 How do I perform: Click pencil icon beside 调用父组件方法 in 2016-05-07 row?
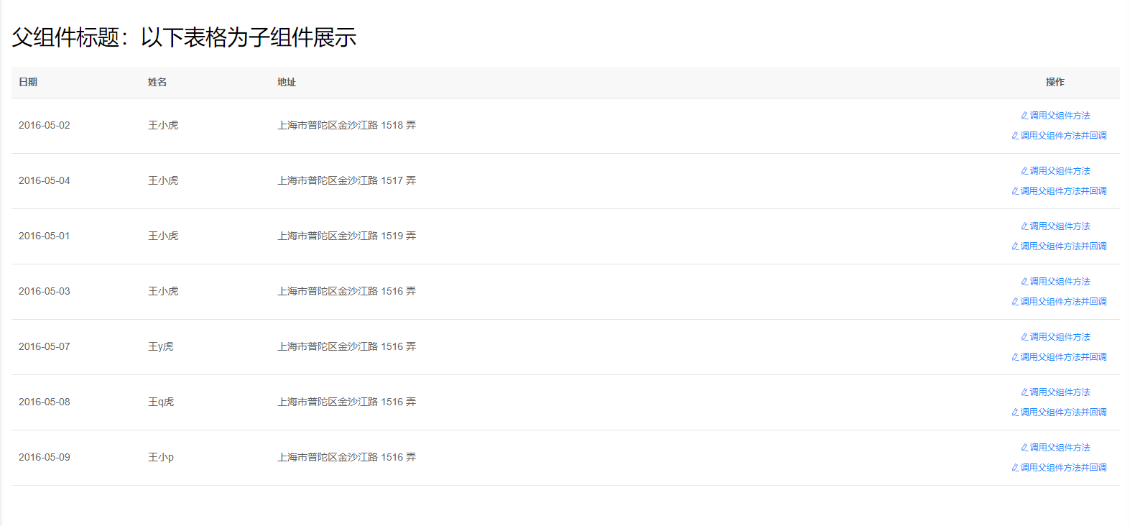[1024, 337]
